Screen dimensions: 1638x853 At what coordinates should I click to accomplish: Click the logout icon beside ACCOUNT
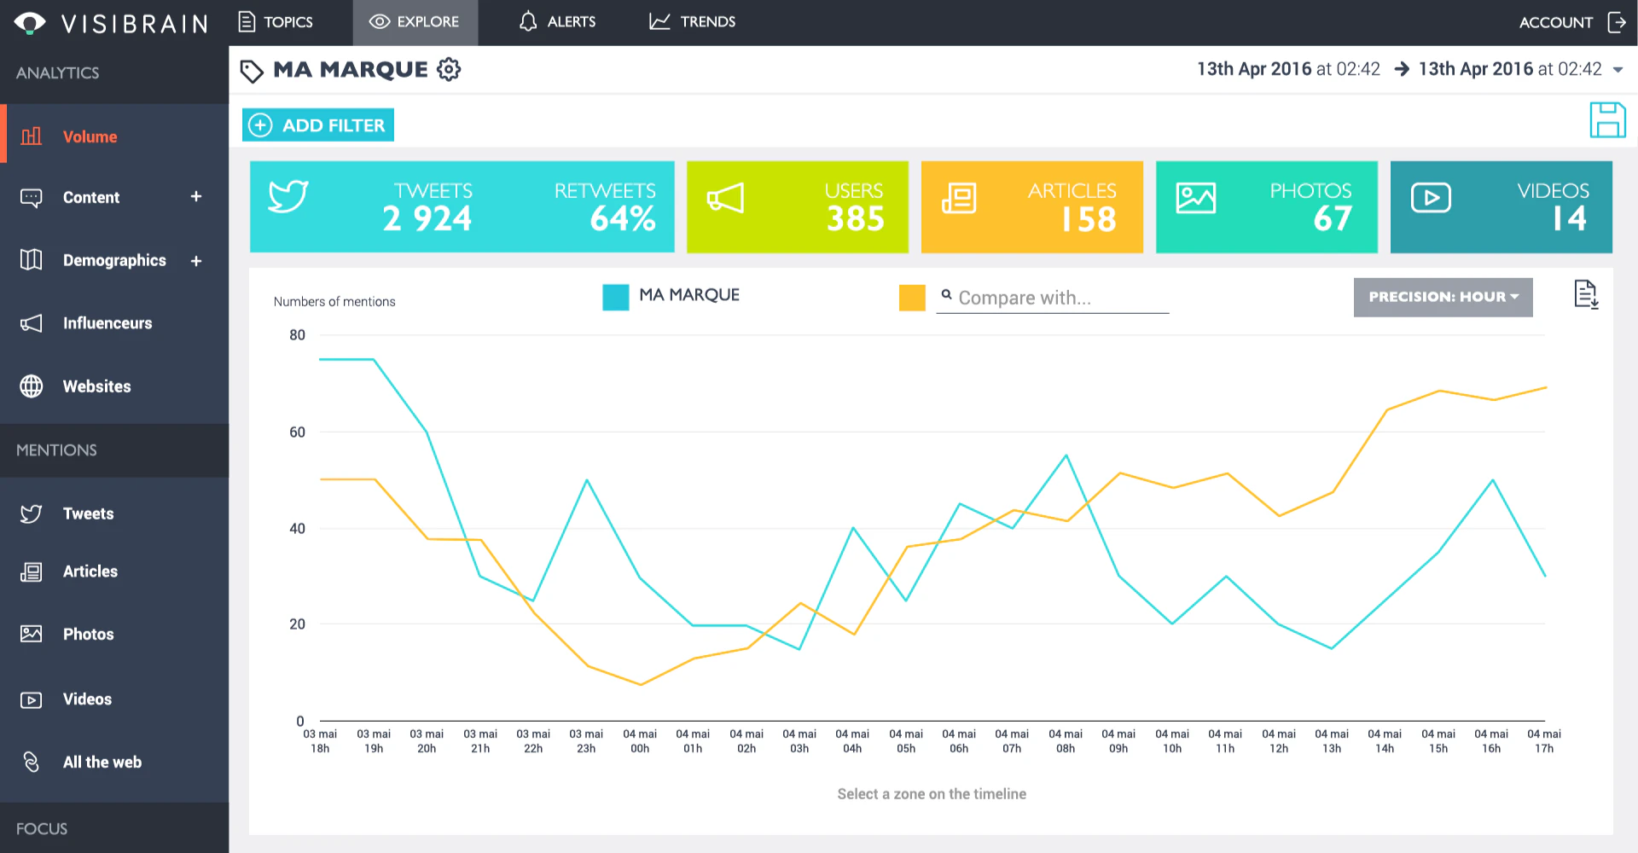1617,22
